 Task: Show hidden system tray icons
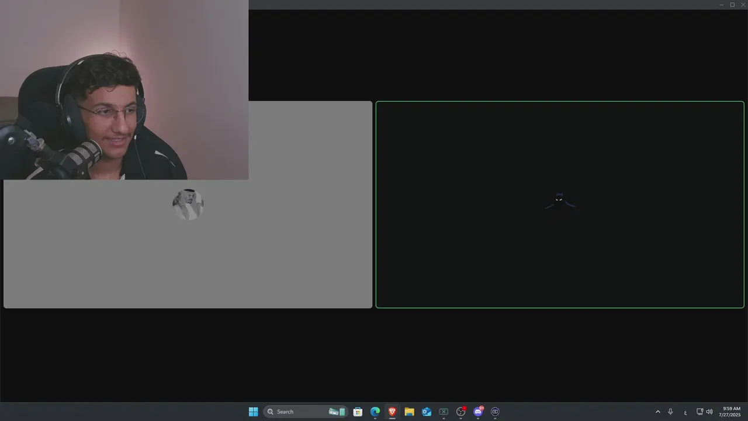(x=657, y=412)
